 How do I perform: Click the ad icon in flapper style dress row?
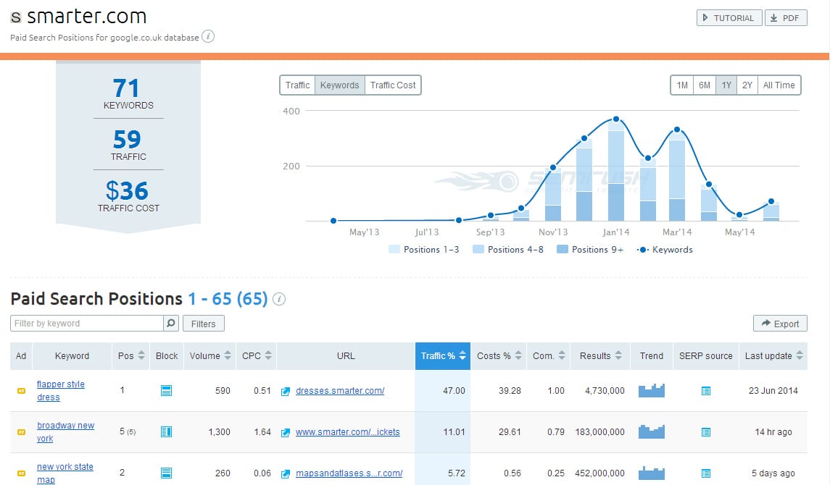[21, 390]
